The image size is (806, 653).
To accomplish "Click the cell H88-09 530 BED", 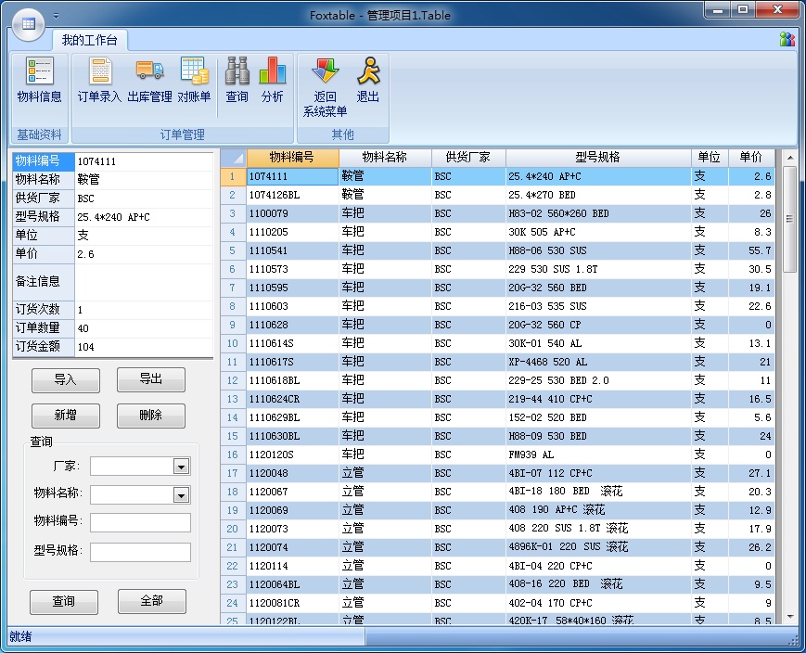I will pyautogui.click(x=598, y=436).
